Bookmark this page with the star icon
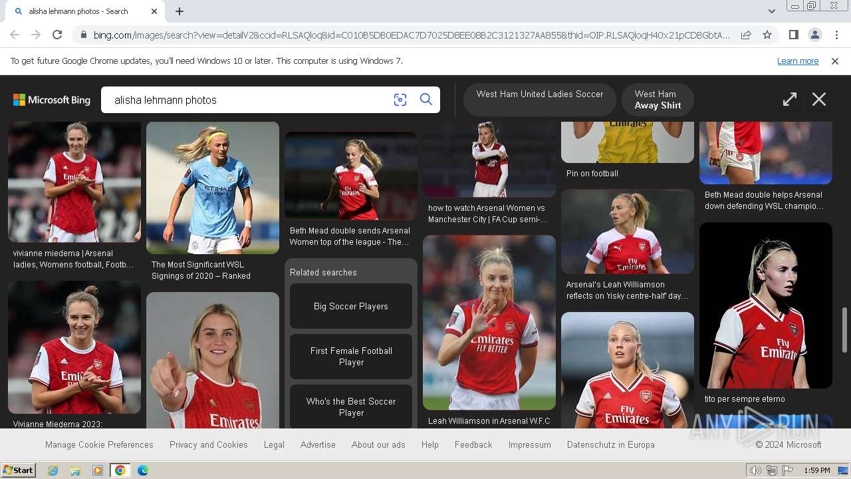 (767, 35)
